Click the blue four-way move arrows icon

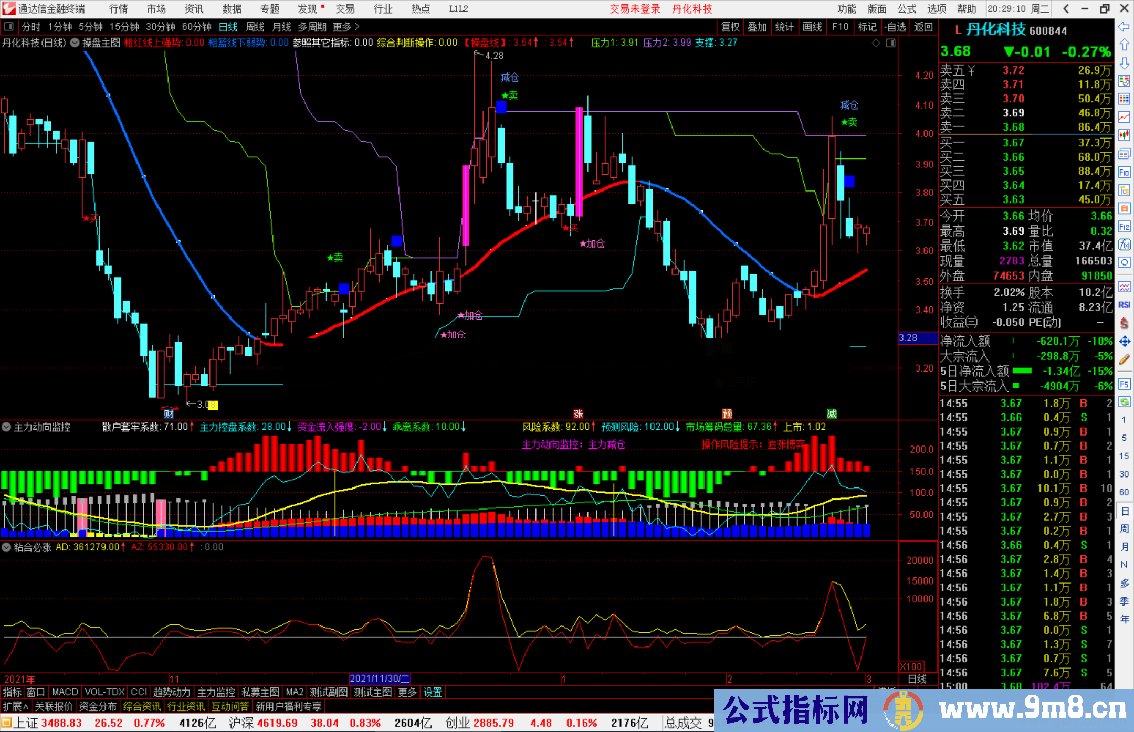pyautogui.click(x=1124, y=342)
